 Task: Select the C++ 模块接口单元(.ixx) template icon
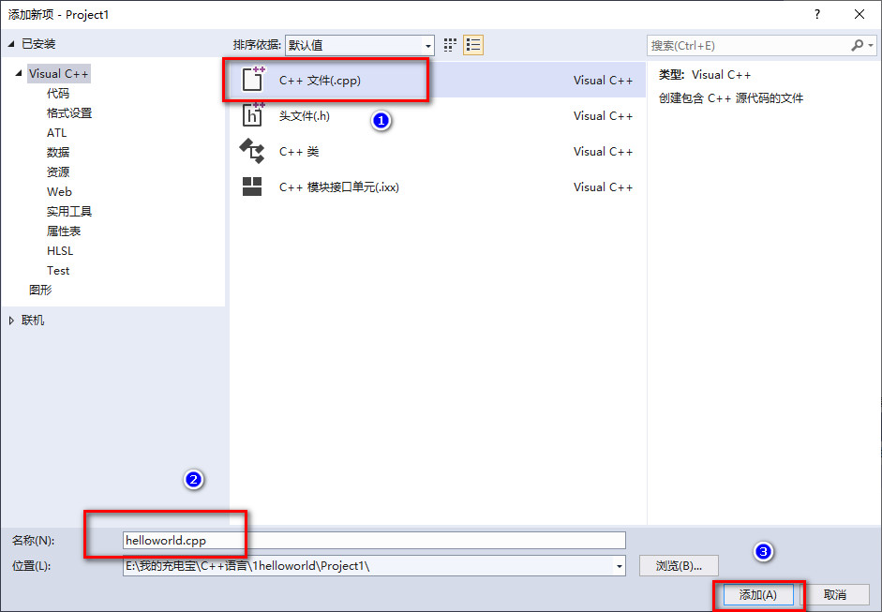tap(252, 187)
